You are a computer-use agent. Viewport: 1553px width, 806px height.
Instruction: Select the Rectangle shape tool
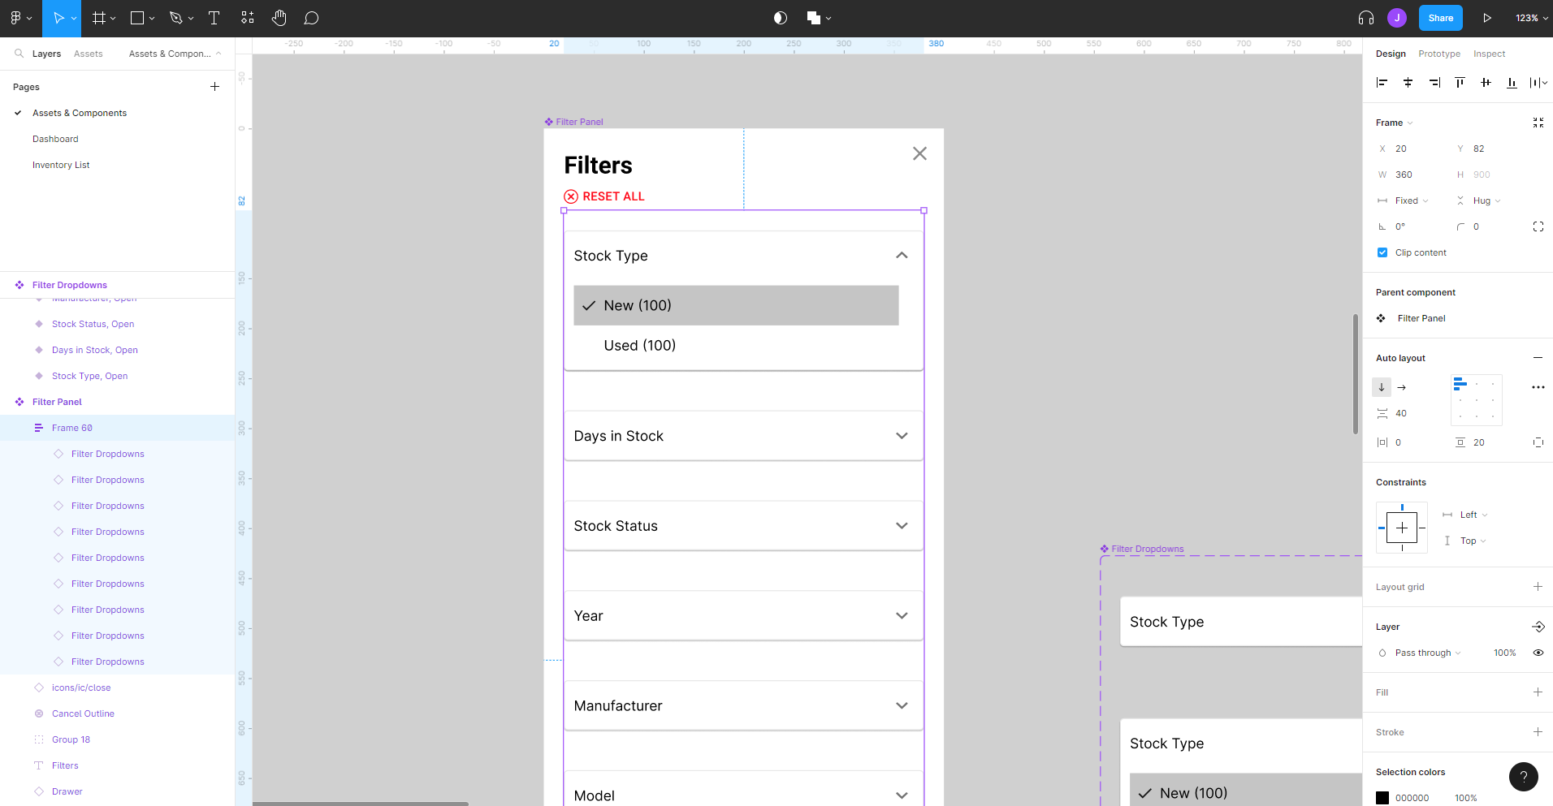pos(137,18)
